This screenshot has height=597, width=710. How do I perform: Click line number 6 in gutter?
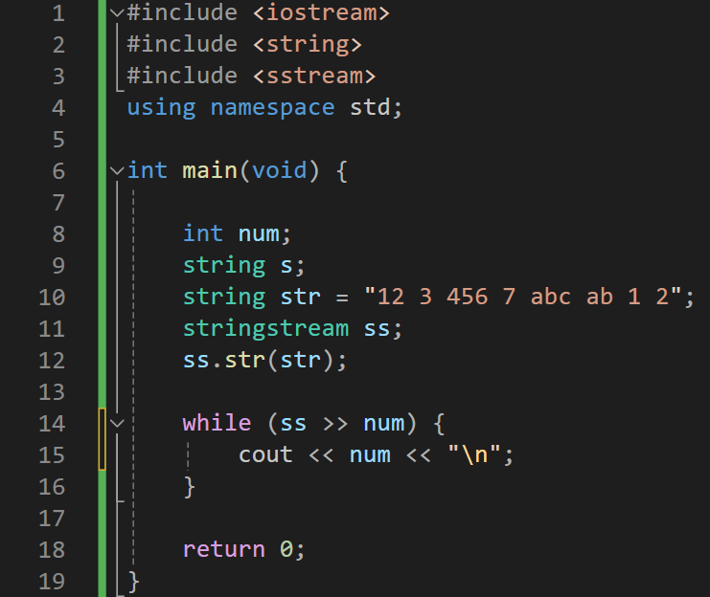[58, 171]
